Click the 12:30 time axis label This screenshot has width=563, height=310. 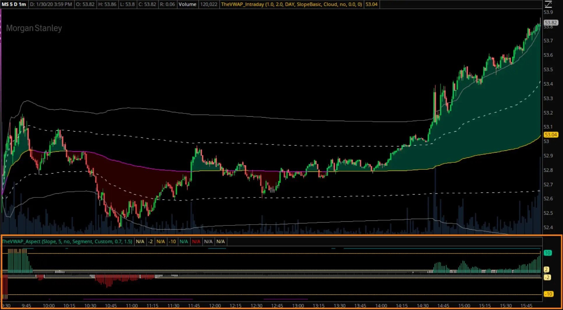point(256,306)
